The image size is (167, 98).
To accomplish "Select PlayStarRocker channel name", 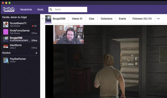I will coord(18,59).
